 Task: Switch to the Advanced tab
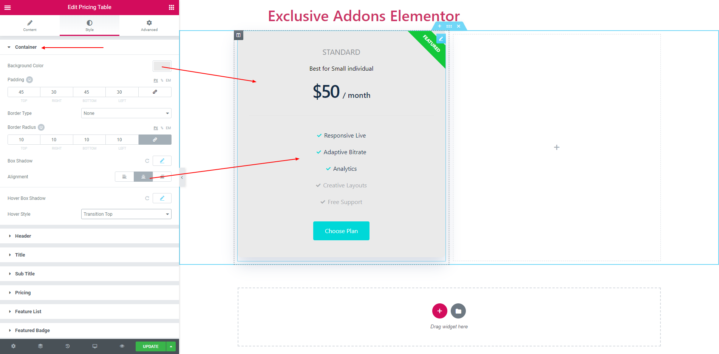pos(149,26)
